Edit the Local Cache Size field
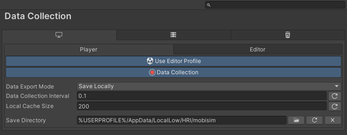347x135 pixels. (201, 106)
